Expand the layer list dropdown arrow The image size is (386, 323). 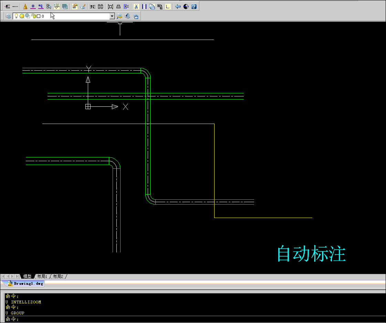112,16
